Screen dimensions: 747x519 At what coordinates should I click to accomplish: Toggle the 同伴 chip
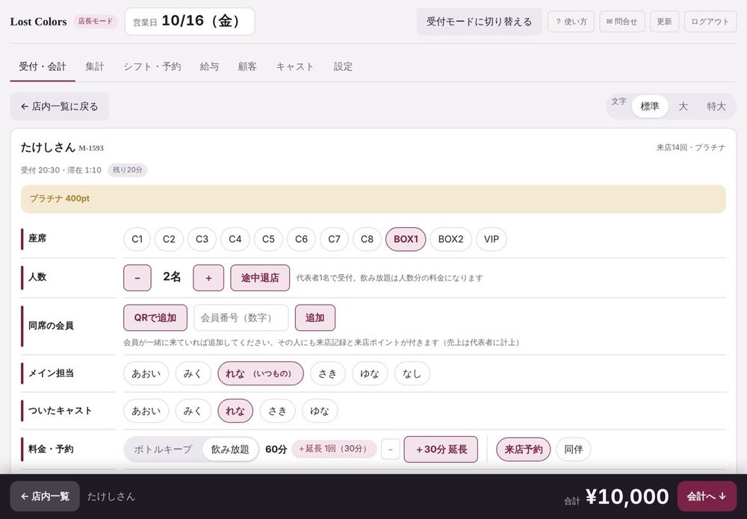(574, 450)
